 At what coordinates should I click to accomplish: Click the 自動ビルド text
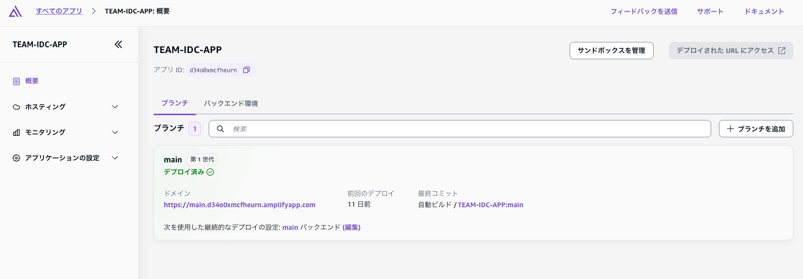coord(434,205)
